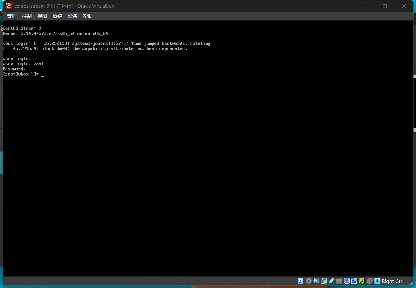Screen dimensions: 416x288
Task: Click the shared folders status icon
Action: coord(339,281)
